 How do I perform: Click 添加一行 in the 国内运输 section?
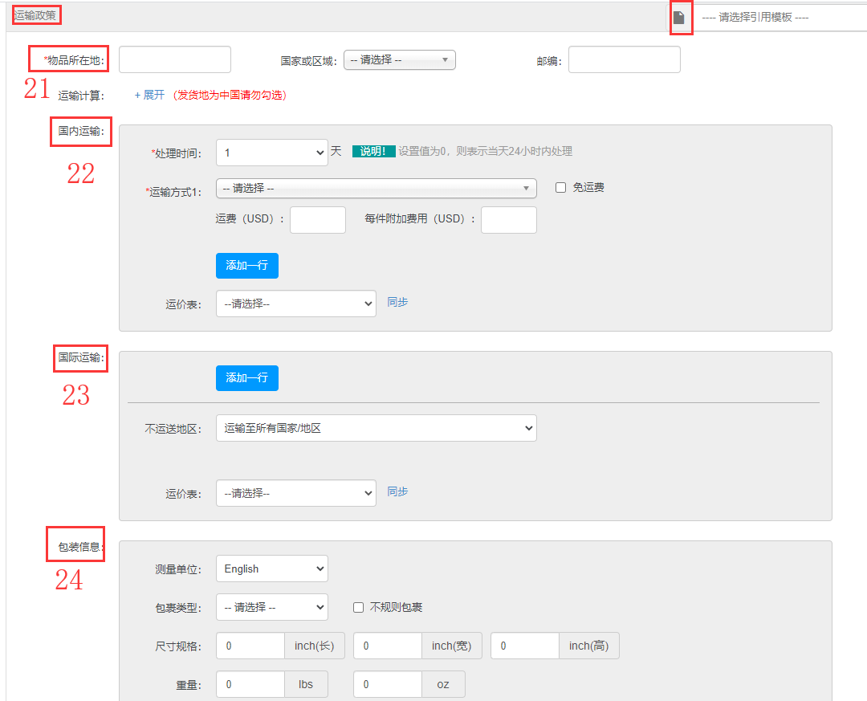tap(246, 266)
